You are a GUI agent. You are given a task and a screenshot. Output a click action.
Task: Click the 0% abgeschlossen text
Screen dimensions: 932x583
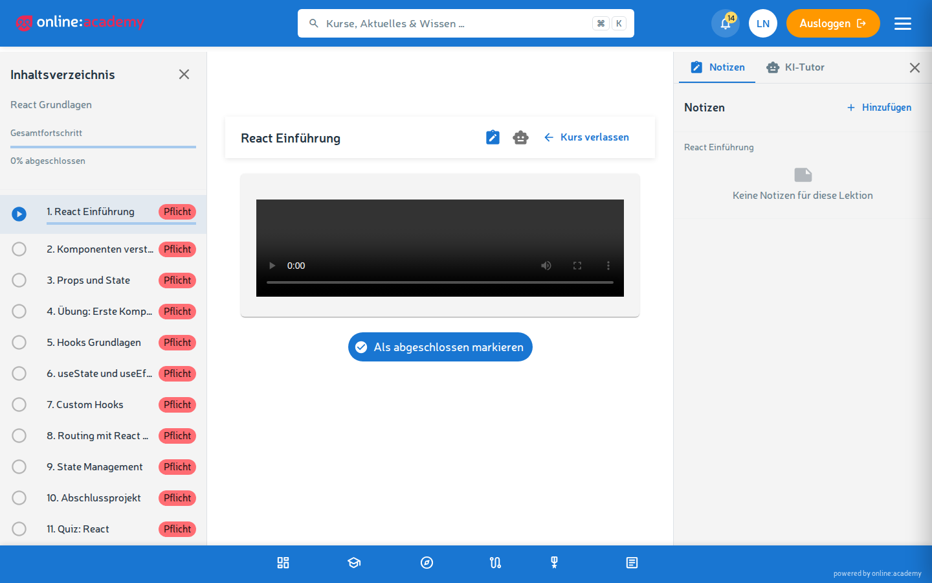[48, 161]
